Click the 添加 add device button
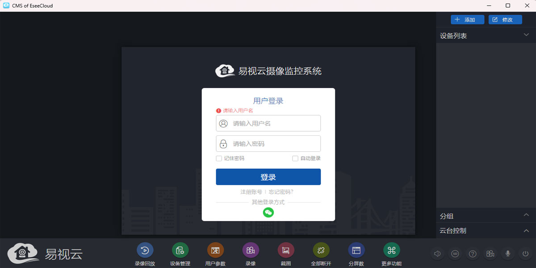This screenshot has width=536, height=268. click(467, 19)
